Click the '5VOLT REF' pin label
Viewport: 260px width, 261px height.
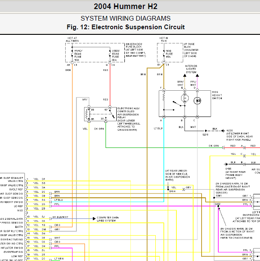[16, 190]
